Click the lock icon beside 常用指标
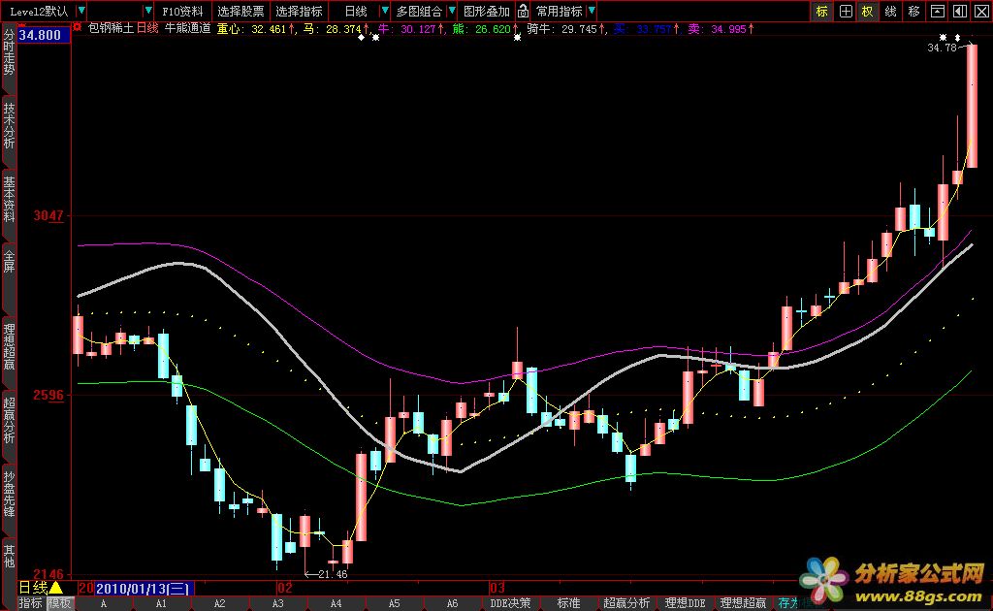Image resolution: width=993 pixels, height=611 pixels. tap(524, 12)
